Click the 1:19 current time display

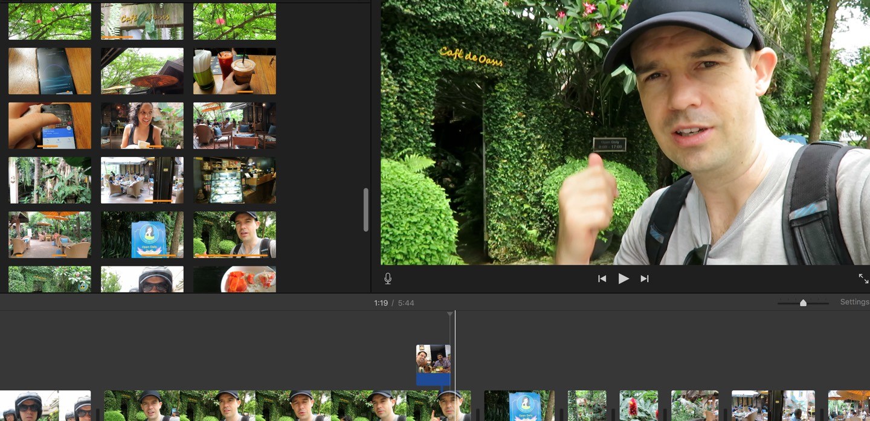pyautogui.click(x=381, y=303)
